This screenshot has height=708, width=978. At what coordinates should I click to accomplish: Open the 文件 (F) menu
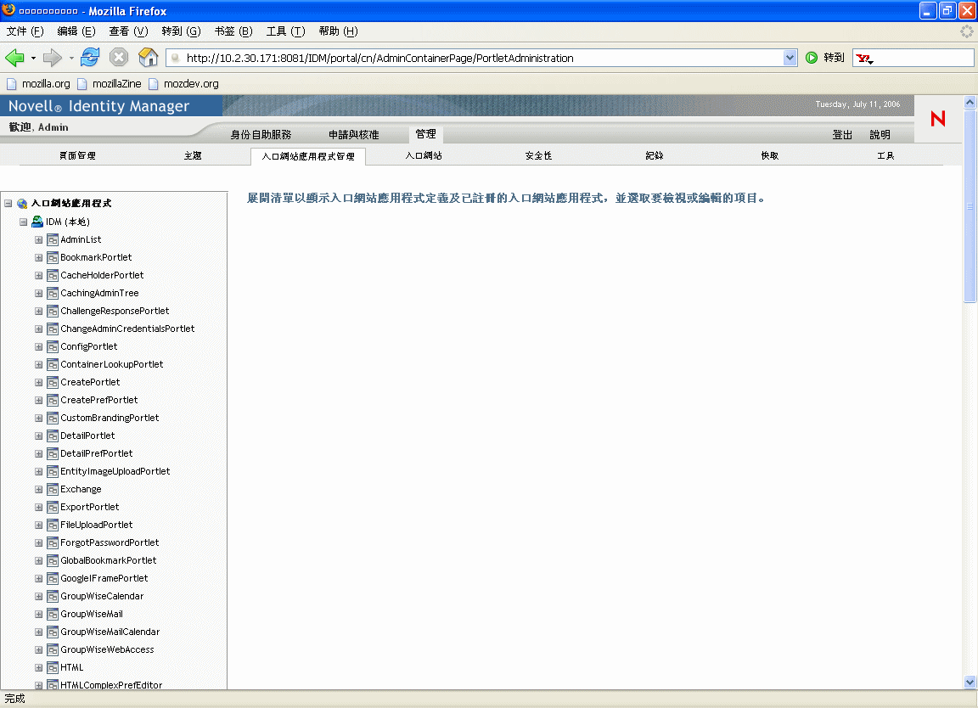[x=25, y=31]
